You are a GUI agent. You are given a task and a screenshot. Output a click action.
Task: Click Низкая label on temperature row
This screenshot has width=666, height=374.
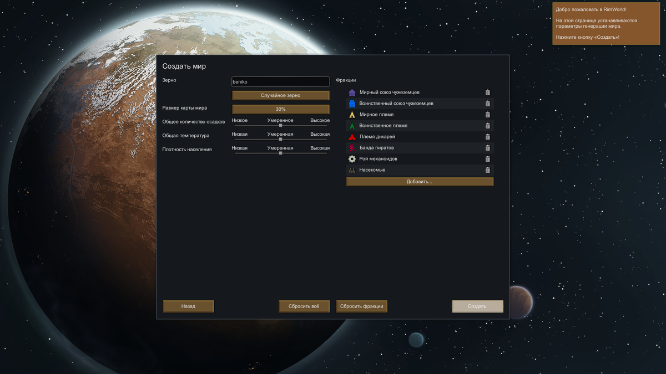pyautogui.click(x=240, y=134)
